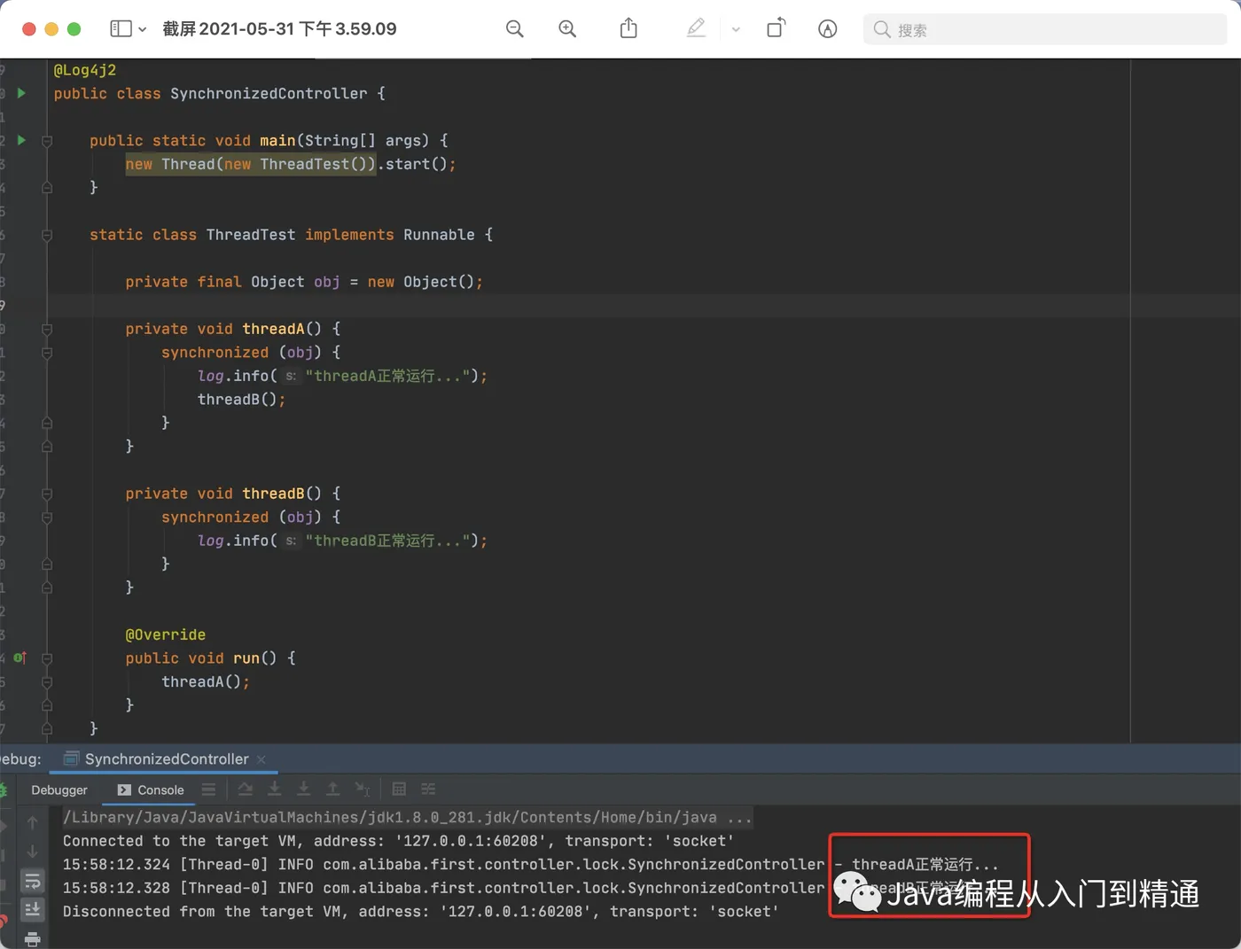
Task: Click the zoom out magnifier in Preview toolbar
Action: coord(514,29)
